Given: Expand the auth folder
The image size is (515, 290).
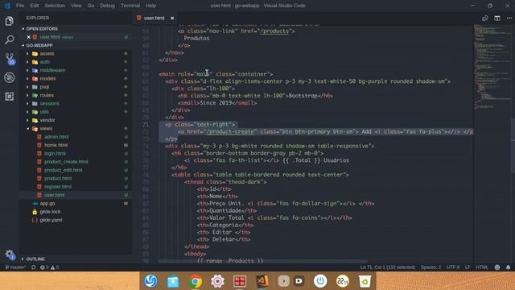Looking at the screenshot, I should pos(45,62).
